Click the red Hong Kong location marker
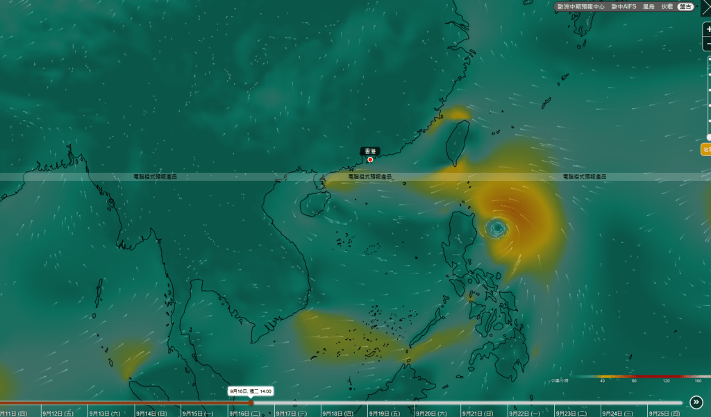The width and height of the screenshot is (711, 417). pyautogui.click(x=370, y=160)
